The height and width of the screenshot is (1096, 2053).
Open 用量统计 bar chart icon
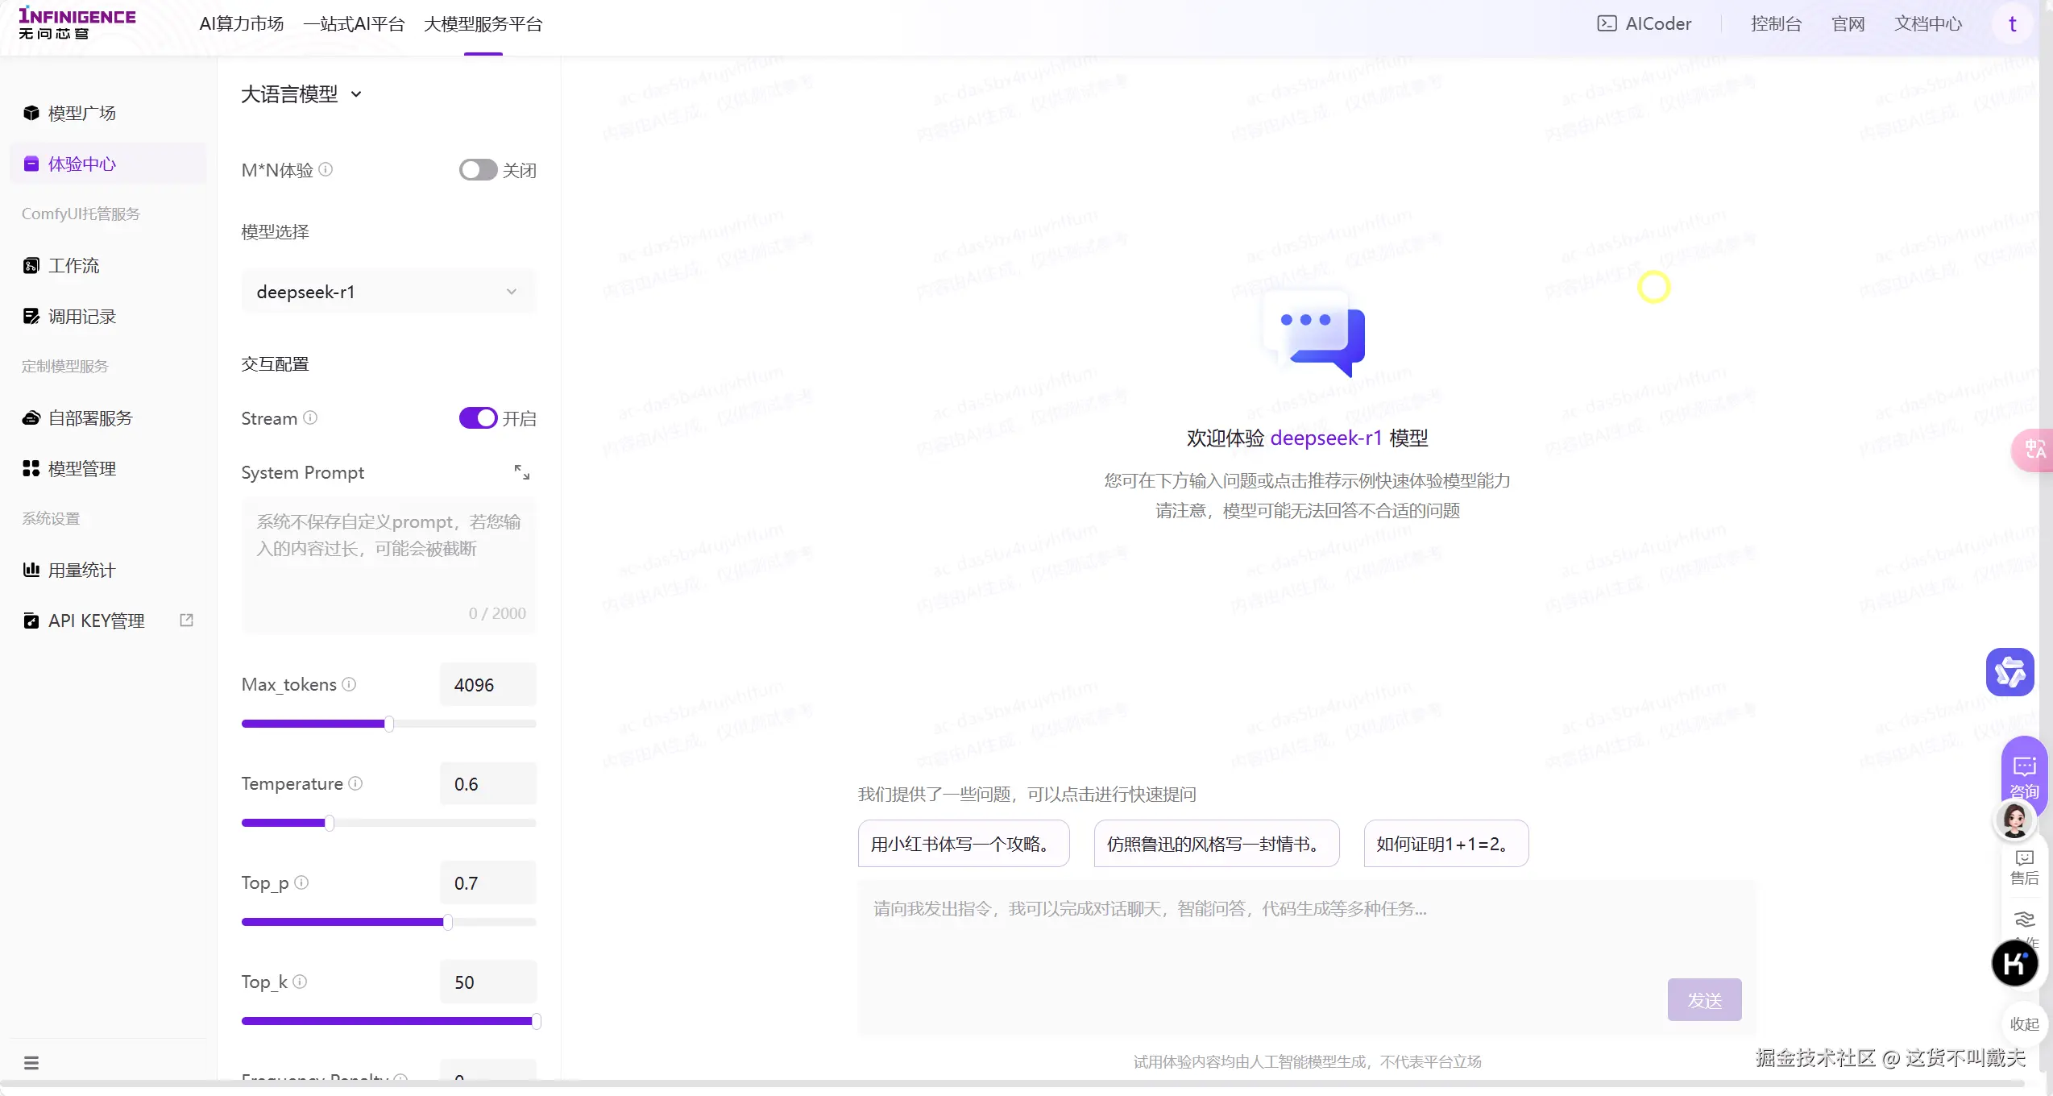pos(31,570)
